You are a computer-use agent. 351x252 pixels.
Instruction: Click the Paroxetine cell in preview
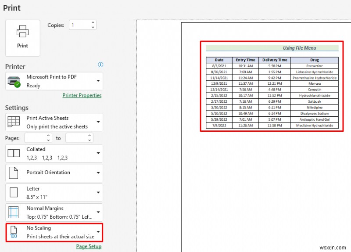[x=315, y=66]
